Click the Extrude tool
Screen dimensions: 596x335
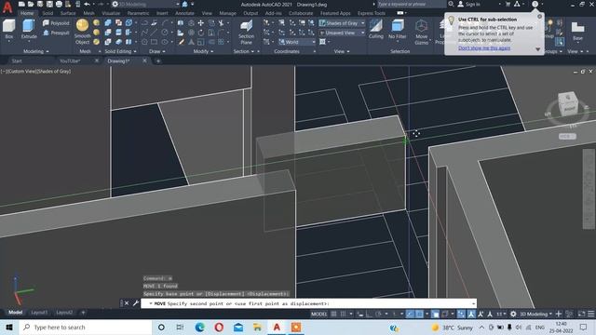(29, 30)
